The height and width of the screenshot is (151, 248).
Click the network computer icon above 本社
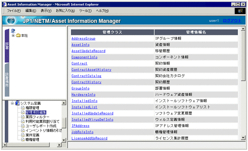click(13, 31)
